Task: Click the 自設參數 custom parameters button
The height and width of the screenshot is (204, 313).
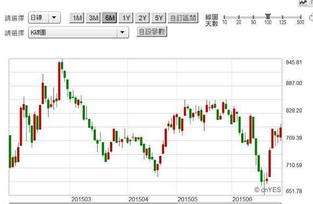Action: click(152, 31)
